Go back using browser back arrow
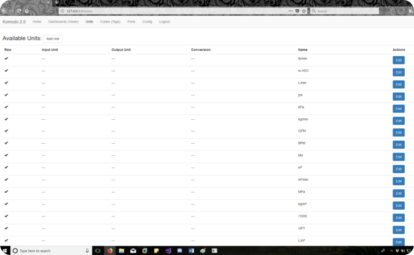 pyautogui.click(x=4, y=11)
